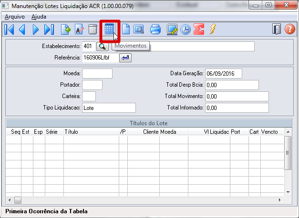
Task: Click the description field next to Estabelecimento lookup
Action: [x=183, y=46]
